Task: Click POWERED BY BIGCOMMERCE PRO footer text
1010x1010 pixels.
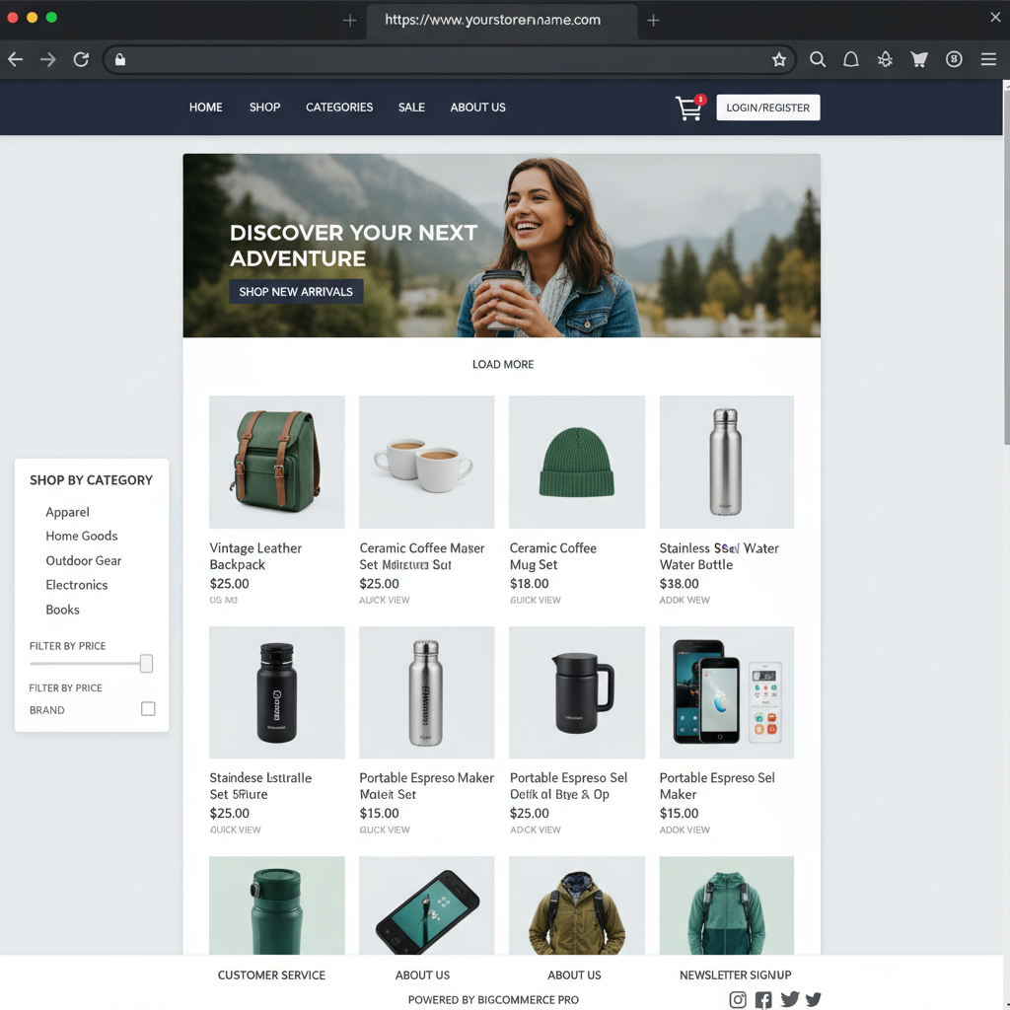Action: (x=493, y=1000)
